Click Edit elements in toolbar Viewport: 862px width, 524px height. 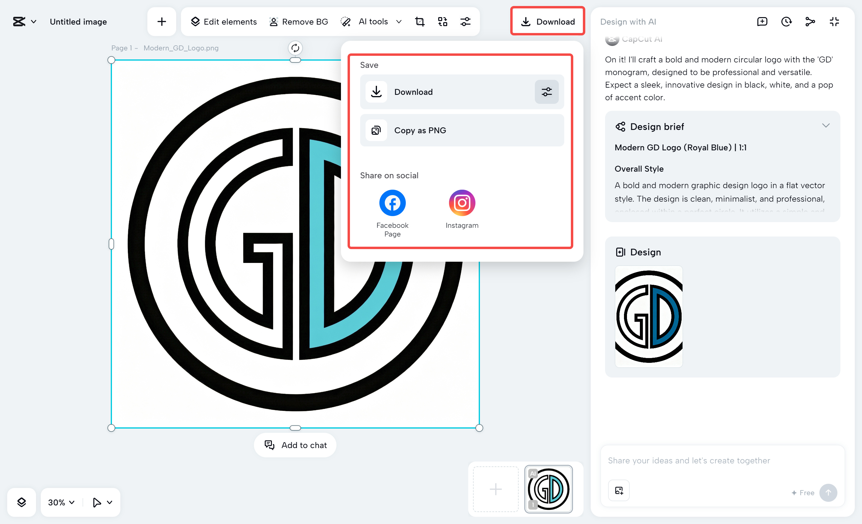(x=224, y=22)
